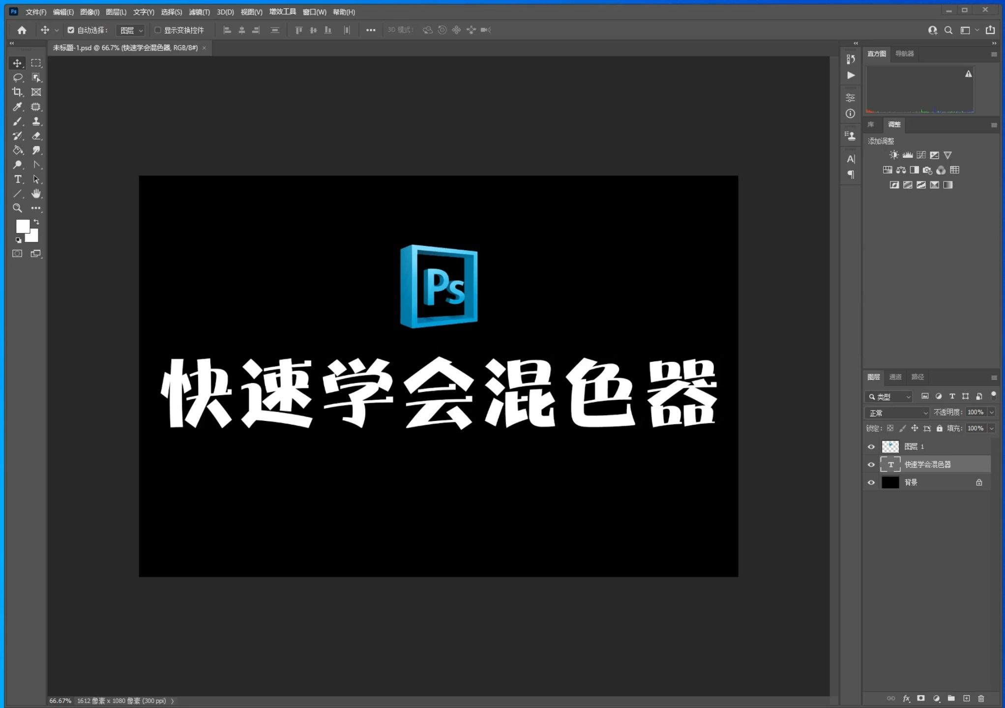Hide layer 图层 1 visibility eye
This screenshot has height=708, width=1005.
[x=871, y=447]
